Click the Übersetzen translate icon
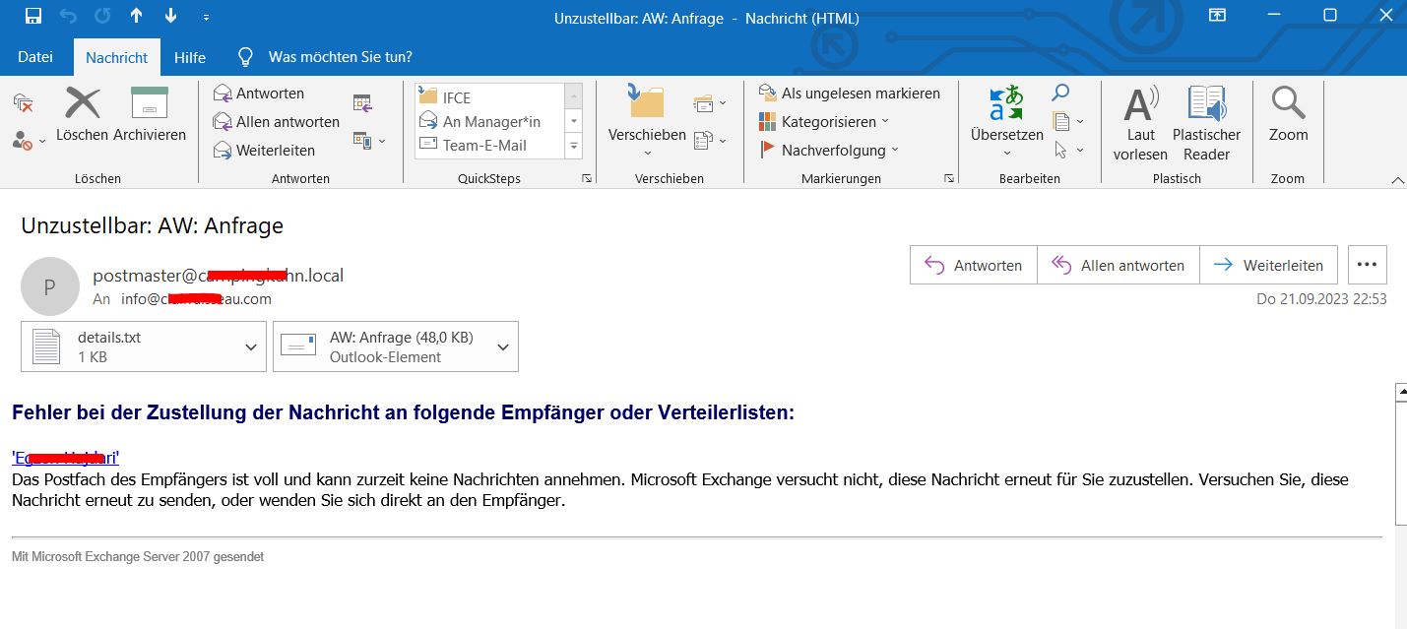1407x629 pixels. point(1006,106)
